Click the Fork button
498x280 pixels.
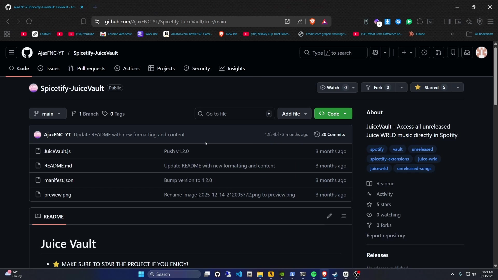(x=378, y=88)
